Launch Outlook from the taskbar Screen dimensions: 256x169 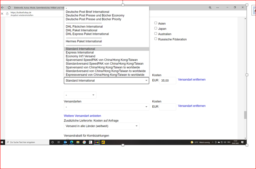[x=65, y=142]
